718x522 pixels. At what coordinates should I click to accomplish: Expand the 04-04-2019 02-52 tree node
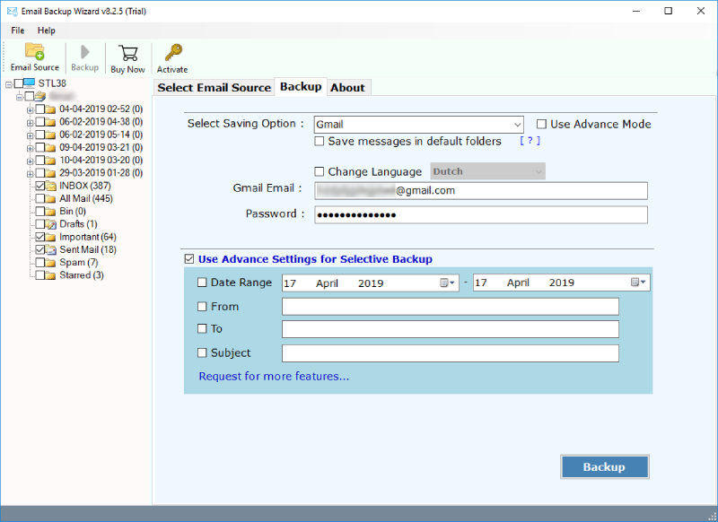point(30,109)
